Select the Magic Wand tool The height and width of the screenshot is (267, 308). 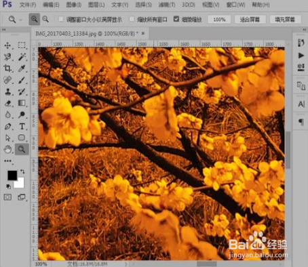pyautogui.click(x=22, y=57)
